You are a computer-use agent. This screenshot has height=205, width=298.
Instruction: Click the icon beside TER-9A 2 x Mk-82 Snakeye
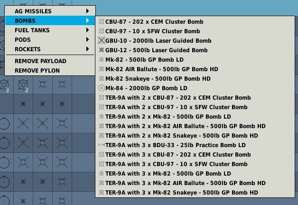(102, 135)
